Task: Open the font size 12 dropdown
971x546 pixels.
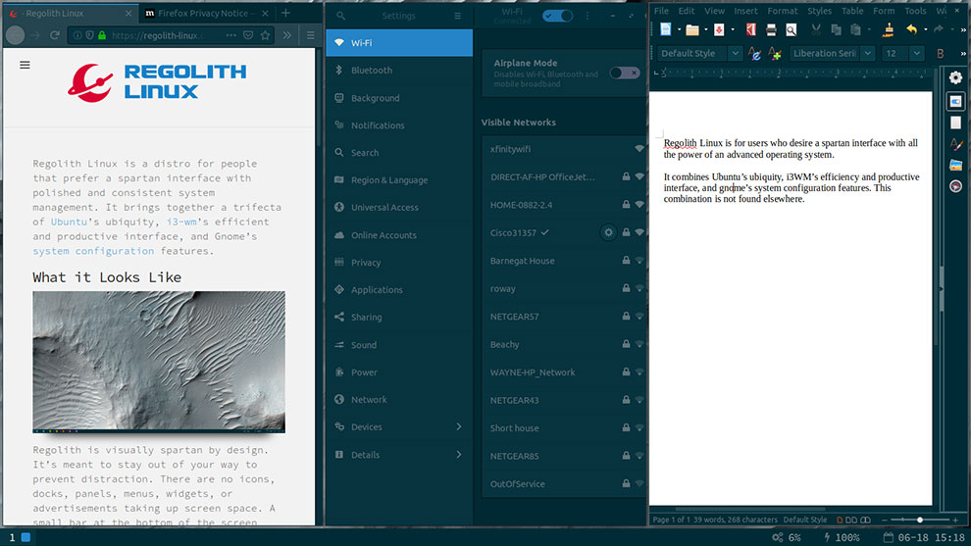Action: click(x=916, y=54)
